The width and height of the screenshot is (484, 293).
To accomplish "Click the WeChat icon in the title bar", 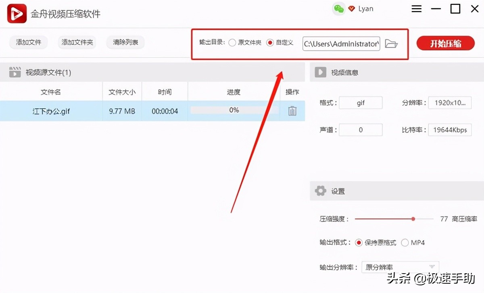I will point(339,8).
